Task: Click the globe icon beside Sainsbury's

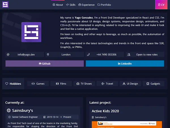Action: coord(9,110)
